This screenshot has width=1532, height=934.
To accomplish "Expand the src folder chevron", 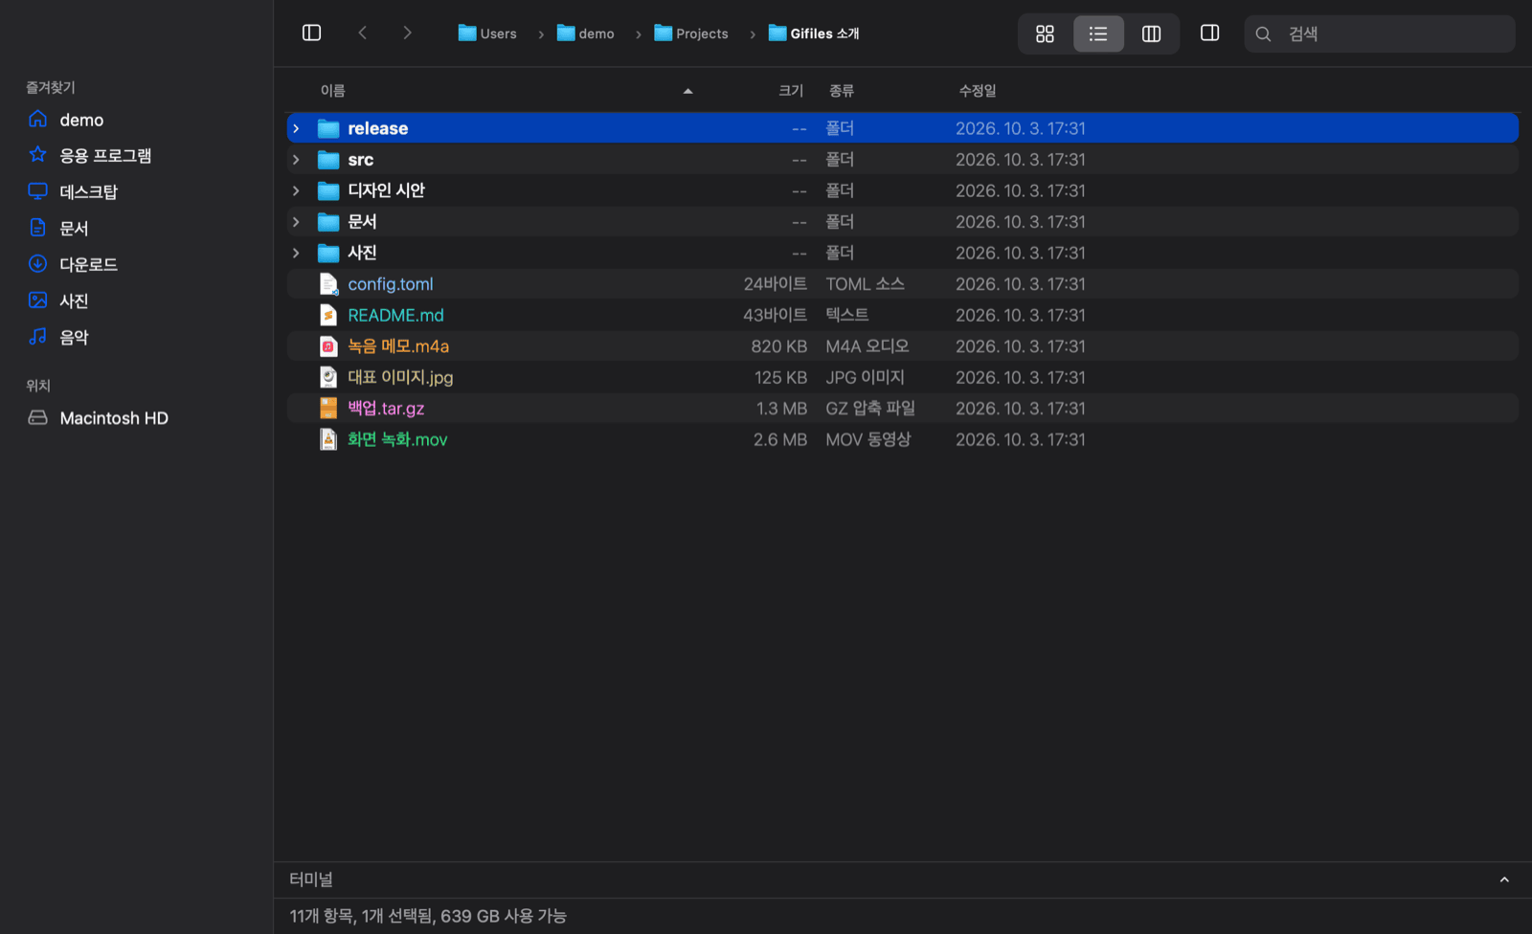I will (x=296, y=160).
